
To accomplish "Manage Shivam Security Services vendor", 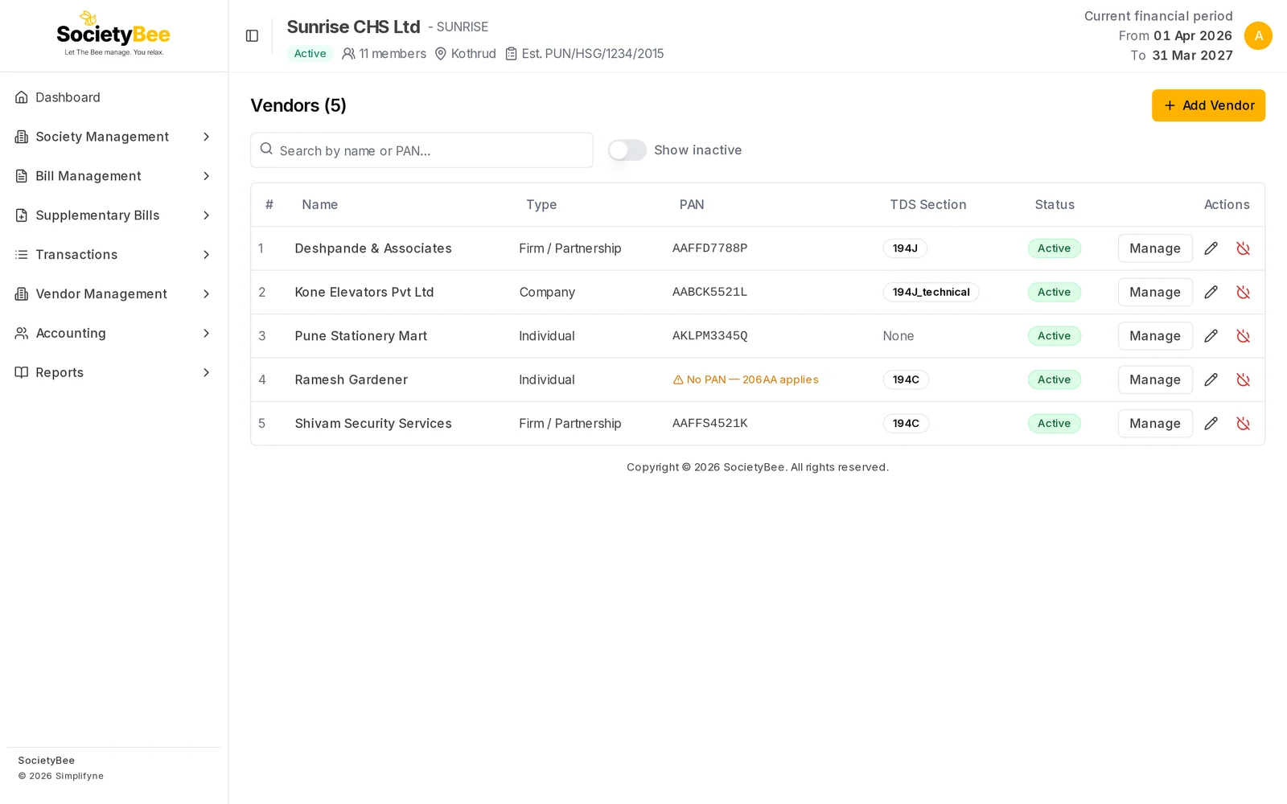I will click(1155, 424).
